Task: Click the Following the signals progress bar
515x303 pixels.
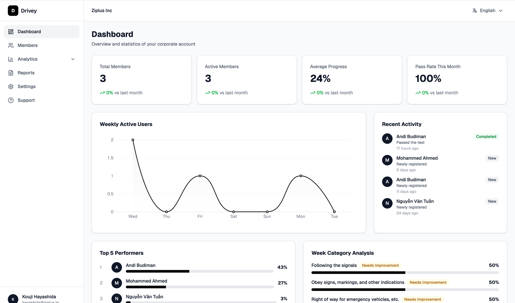Action: pyautogui.click(x=405, y=272)
